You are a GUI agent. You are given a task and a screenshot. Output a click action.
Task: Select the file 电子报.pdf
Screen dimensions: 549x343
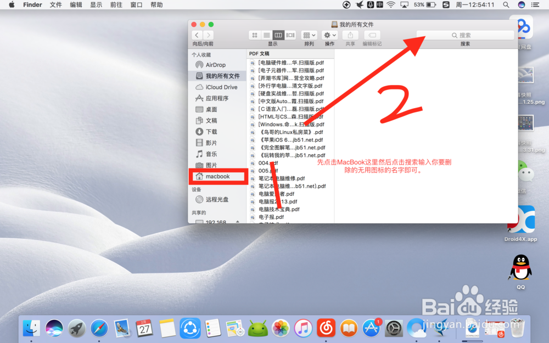[290, 217]
